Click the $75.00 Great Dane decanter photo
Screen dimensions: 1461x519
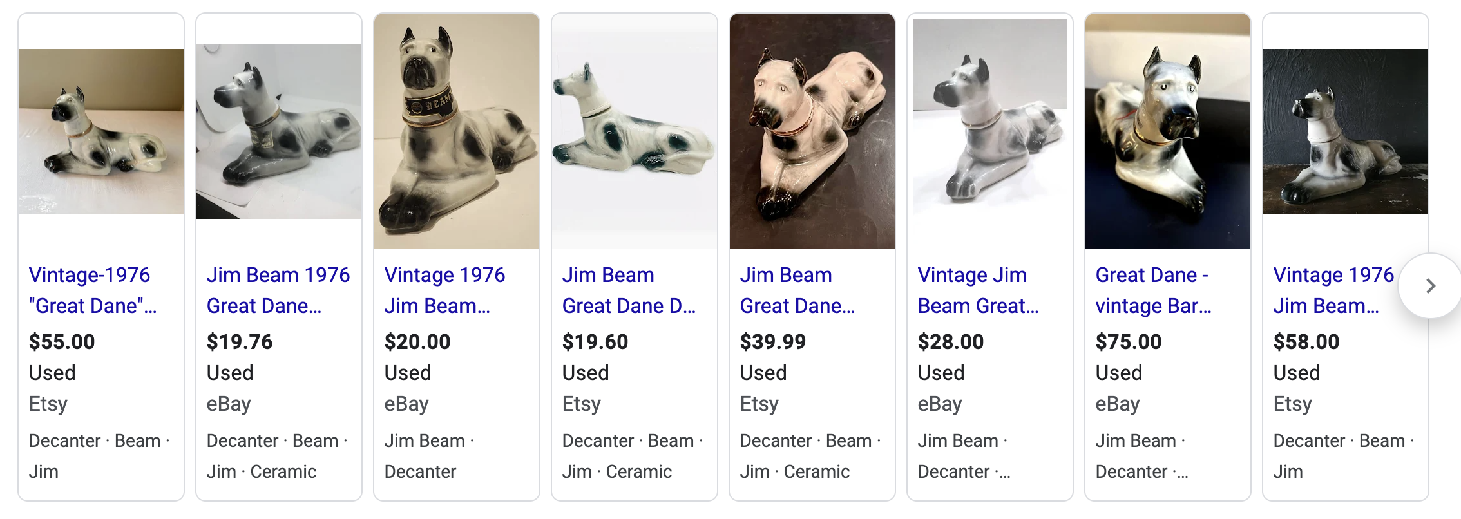(1168, 131)
